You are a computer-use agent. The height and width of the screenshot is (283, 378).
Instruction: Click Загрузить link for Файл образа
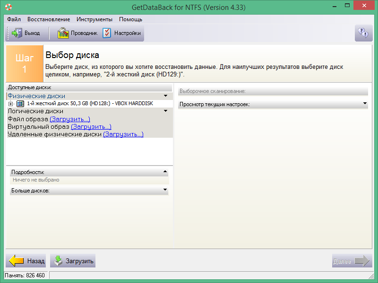tap(70, 119)
